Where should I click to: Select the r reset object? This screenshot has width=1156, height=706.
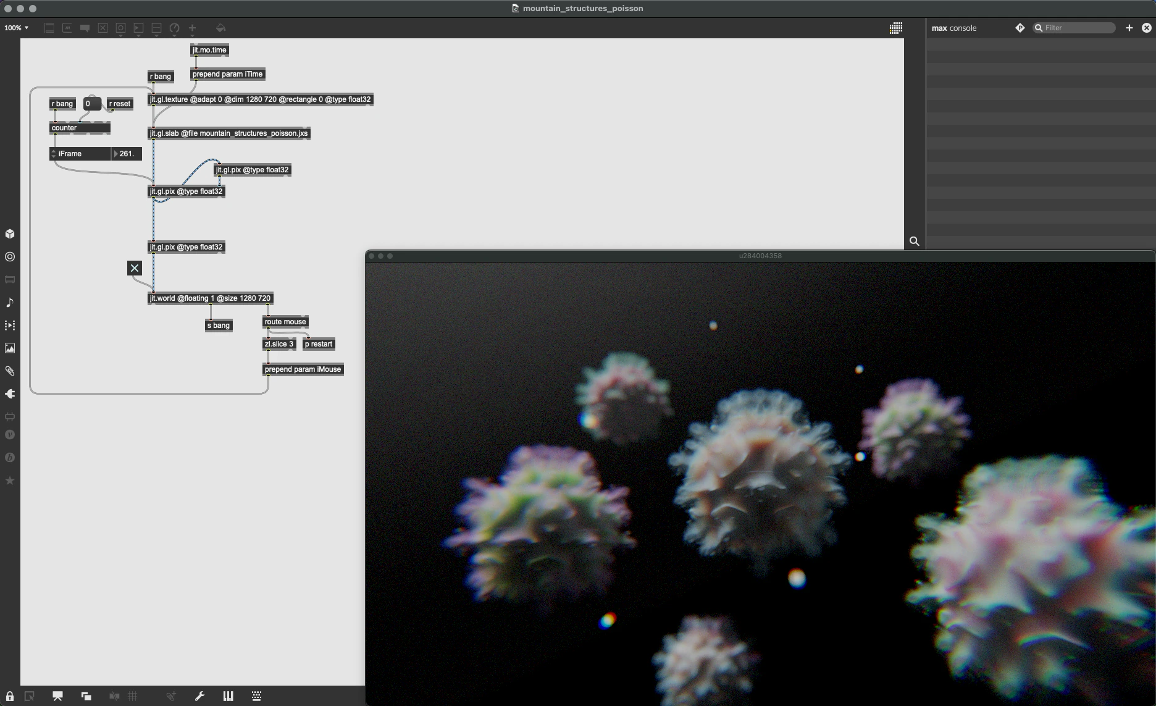120,104
